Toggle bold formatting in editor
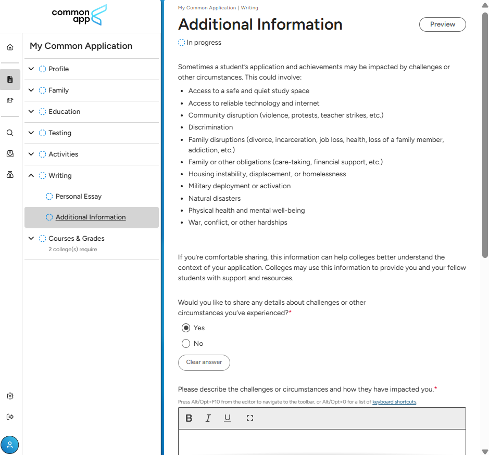Image resolution: width=489 pixels, height=455 pixels. pos(189,418)
